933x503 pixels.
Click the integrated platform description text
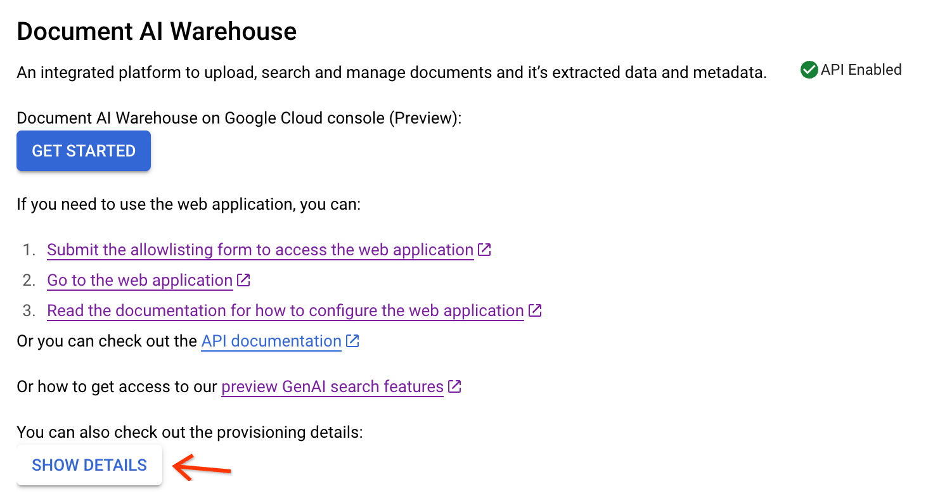tap(391, 72)
